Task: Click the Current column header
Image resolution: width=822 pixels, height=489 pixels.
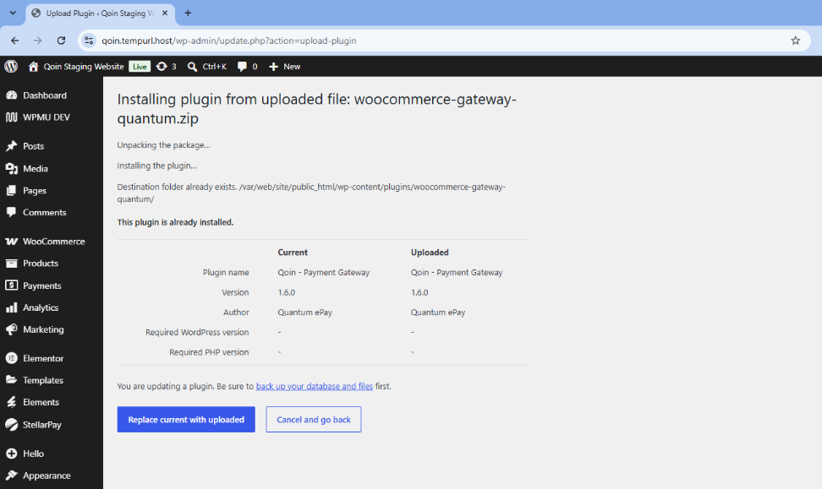Action: (x=293, y=253)
